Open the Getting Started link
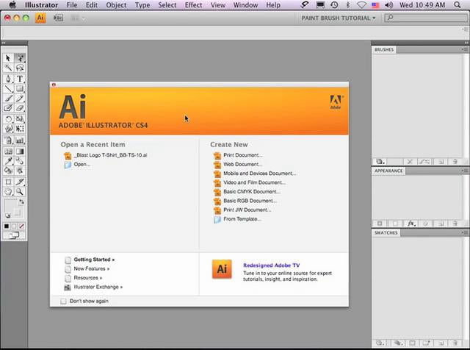The width and height of the screenshot is (470, 350). click(x=94, y=260)
